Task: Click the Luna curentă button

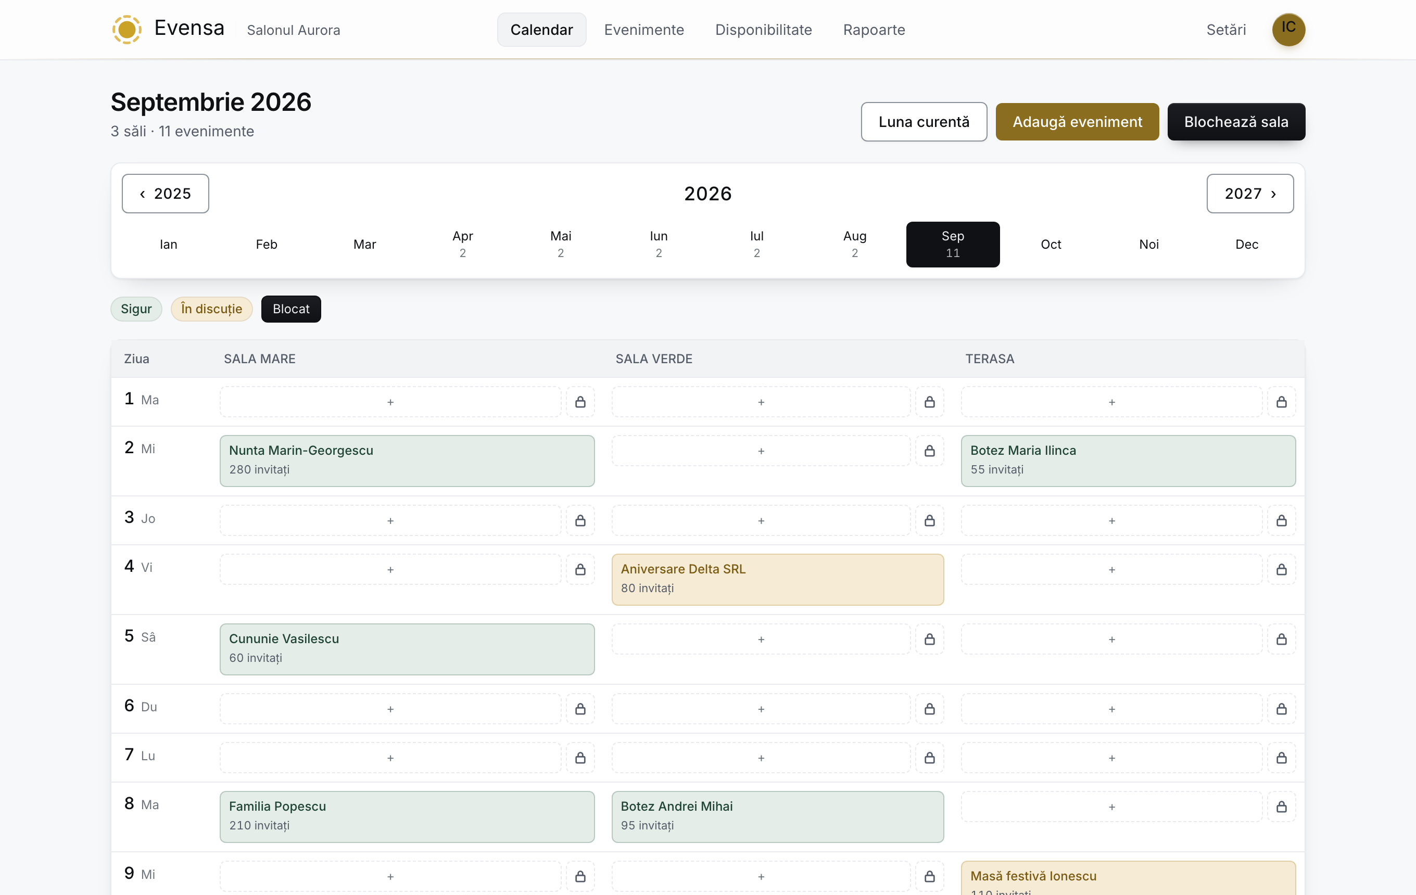Action: coord(924,122)
